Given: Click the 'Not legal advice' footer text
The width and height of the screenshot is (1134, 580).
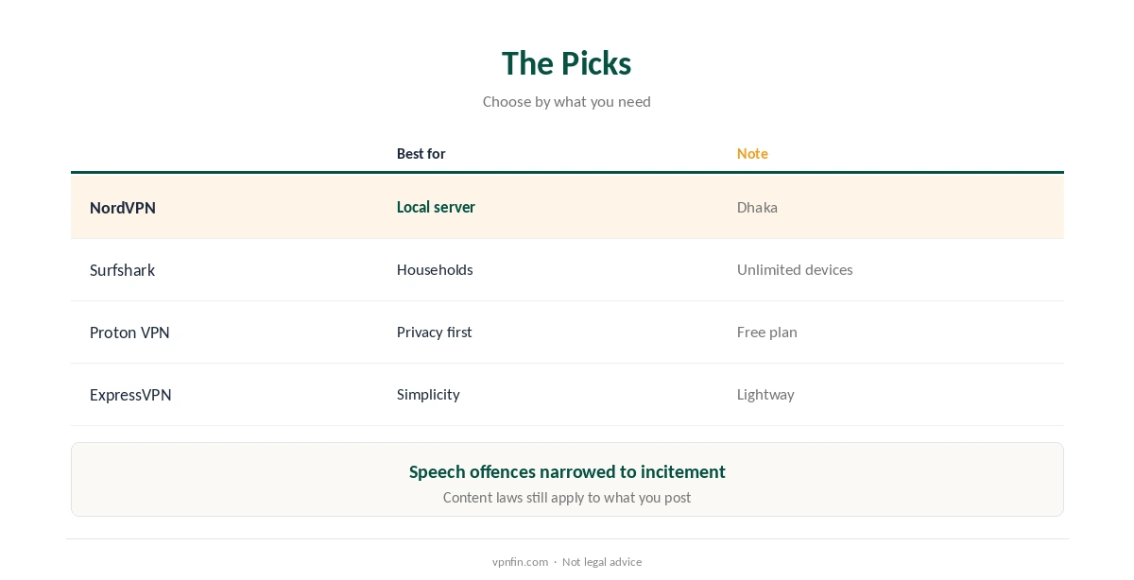Looking at the screenshot, I should point(602,562).
